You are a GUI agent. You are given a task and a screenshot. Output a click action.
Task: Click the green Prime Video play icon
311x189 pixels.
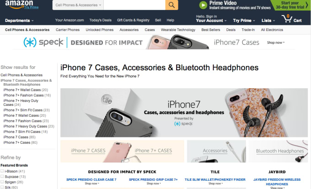click(203, 5)
